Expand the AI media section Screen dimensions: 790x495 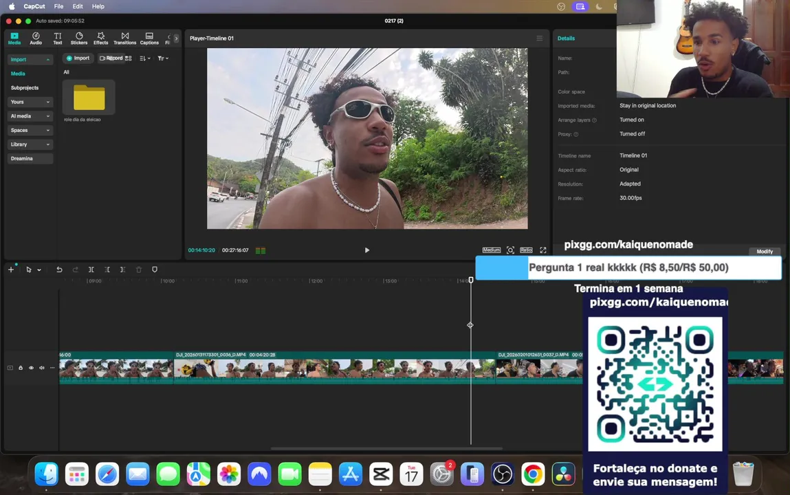30,115
